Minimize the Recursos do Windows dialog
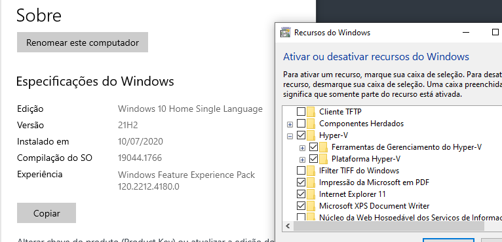Viewport: 502px width, 242px height. coord(466,32)
